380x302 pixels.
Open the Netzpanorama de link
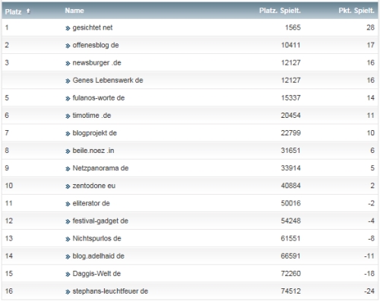coord(100,168)
